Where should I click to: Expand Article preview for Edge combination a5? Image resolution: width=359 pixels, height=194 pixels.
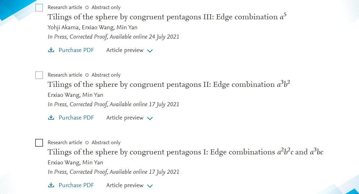(x=125, y=50)
